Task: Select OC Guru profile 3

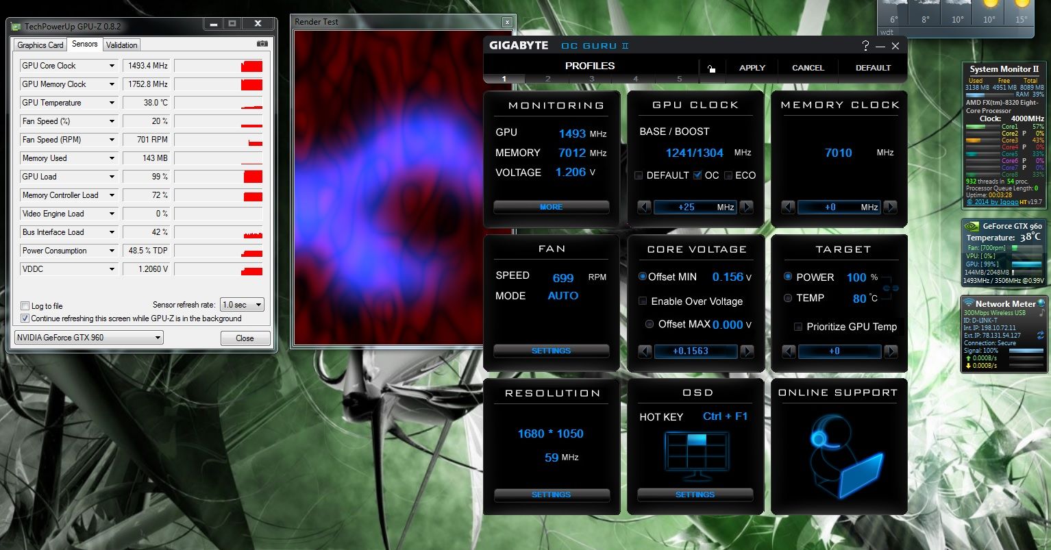Action: [x=592, y=79]
